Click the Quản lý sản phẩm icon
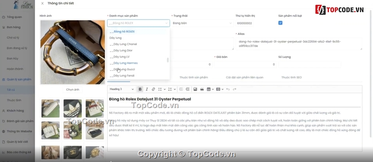373x162 pixels. point(4,79)
